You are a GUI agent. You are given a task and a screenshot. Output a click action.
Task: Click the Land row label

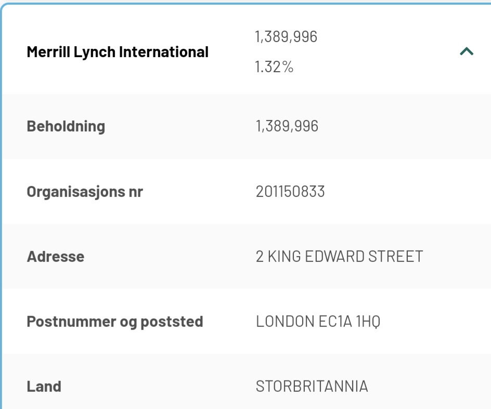click(44, 387)
